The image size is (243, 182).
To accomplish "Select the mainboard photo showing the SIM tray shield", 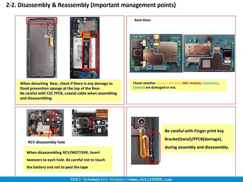I will coord(209,53).
